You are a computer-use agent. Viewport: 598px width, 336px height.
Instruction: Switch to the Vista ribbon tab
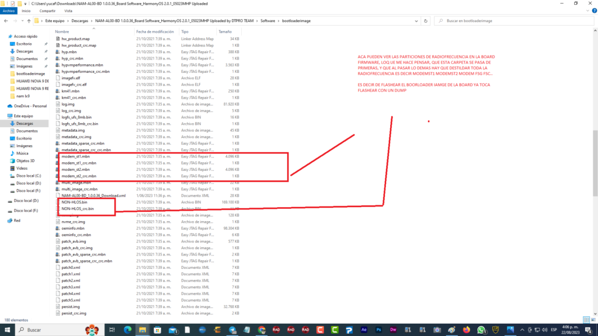68,10
